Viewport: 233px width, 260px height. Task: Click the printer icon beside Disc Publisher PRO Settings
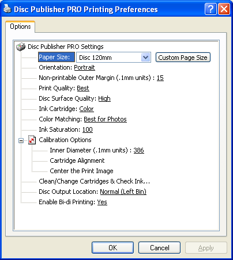pyautogui.click(x=21, y=47)
